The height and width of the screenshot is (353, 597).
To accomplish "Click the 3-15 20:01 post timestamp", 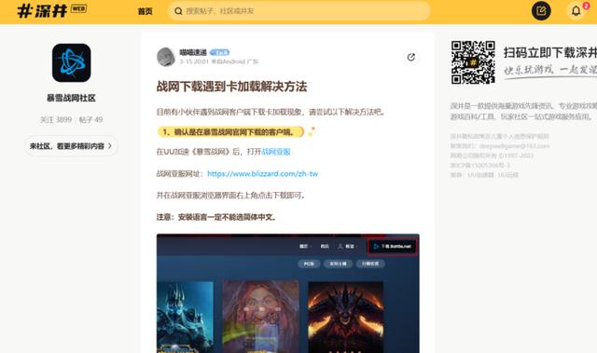I will pos(194,61).
